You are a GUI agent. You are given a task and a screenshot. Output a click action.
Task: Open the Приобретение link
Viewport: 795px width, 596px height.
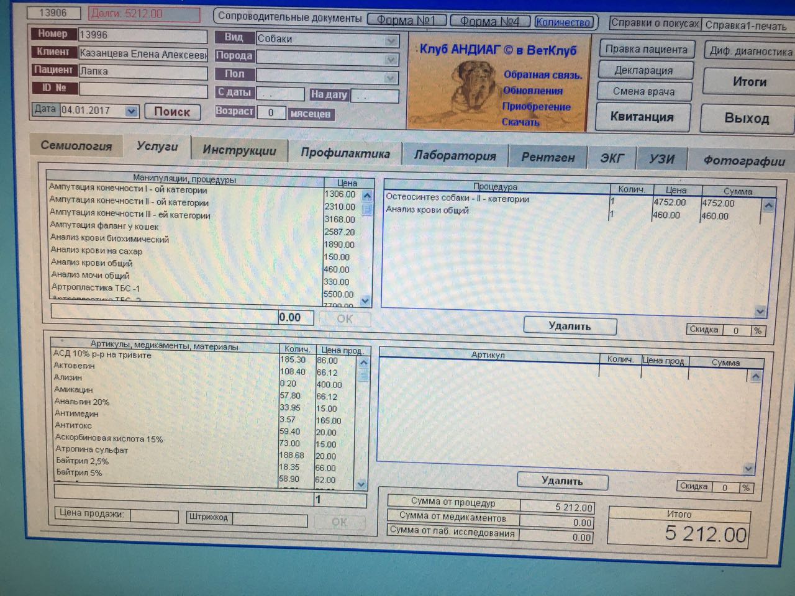(536, 106)
